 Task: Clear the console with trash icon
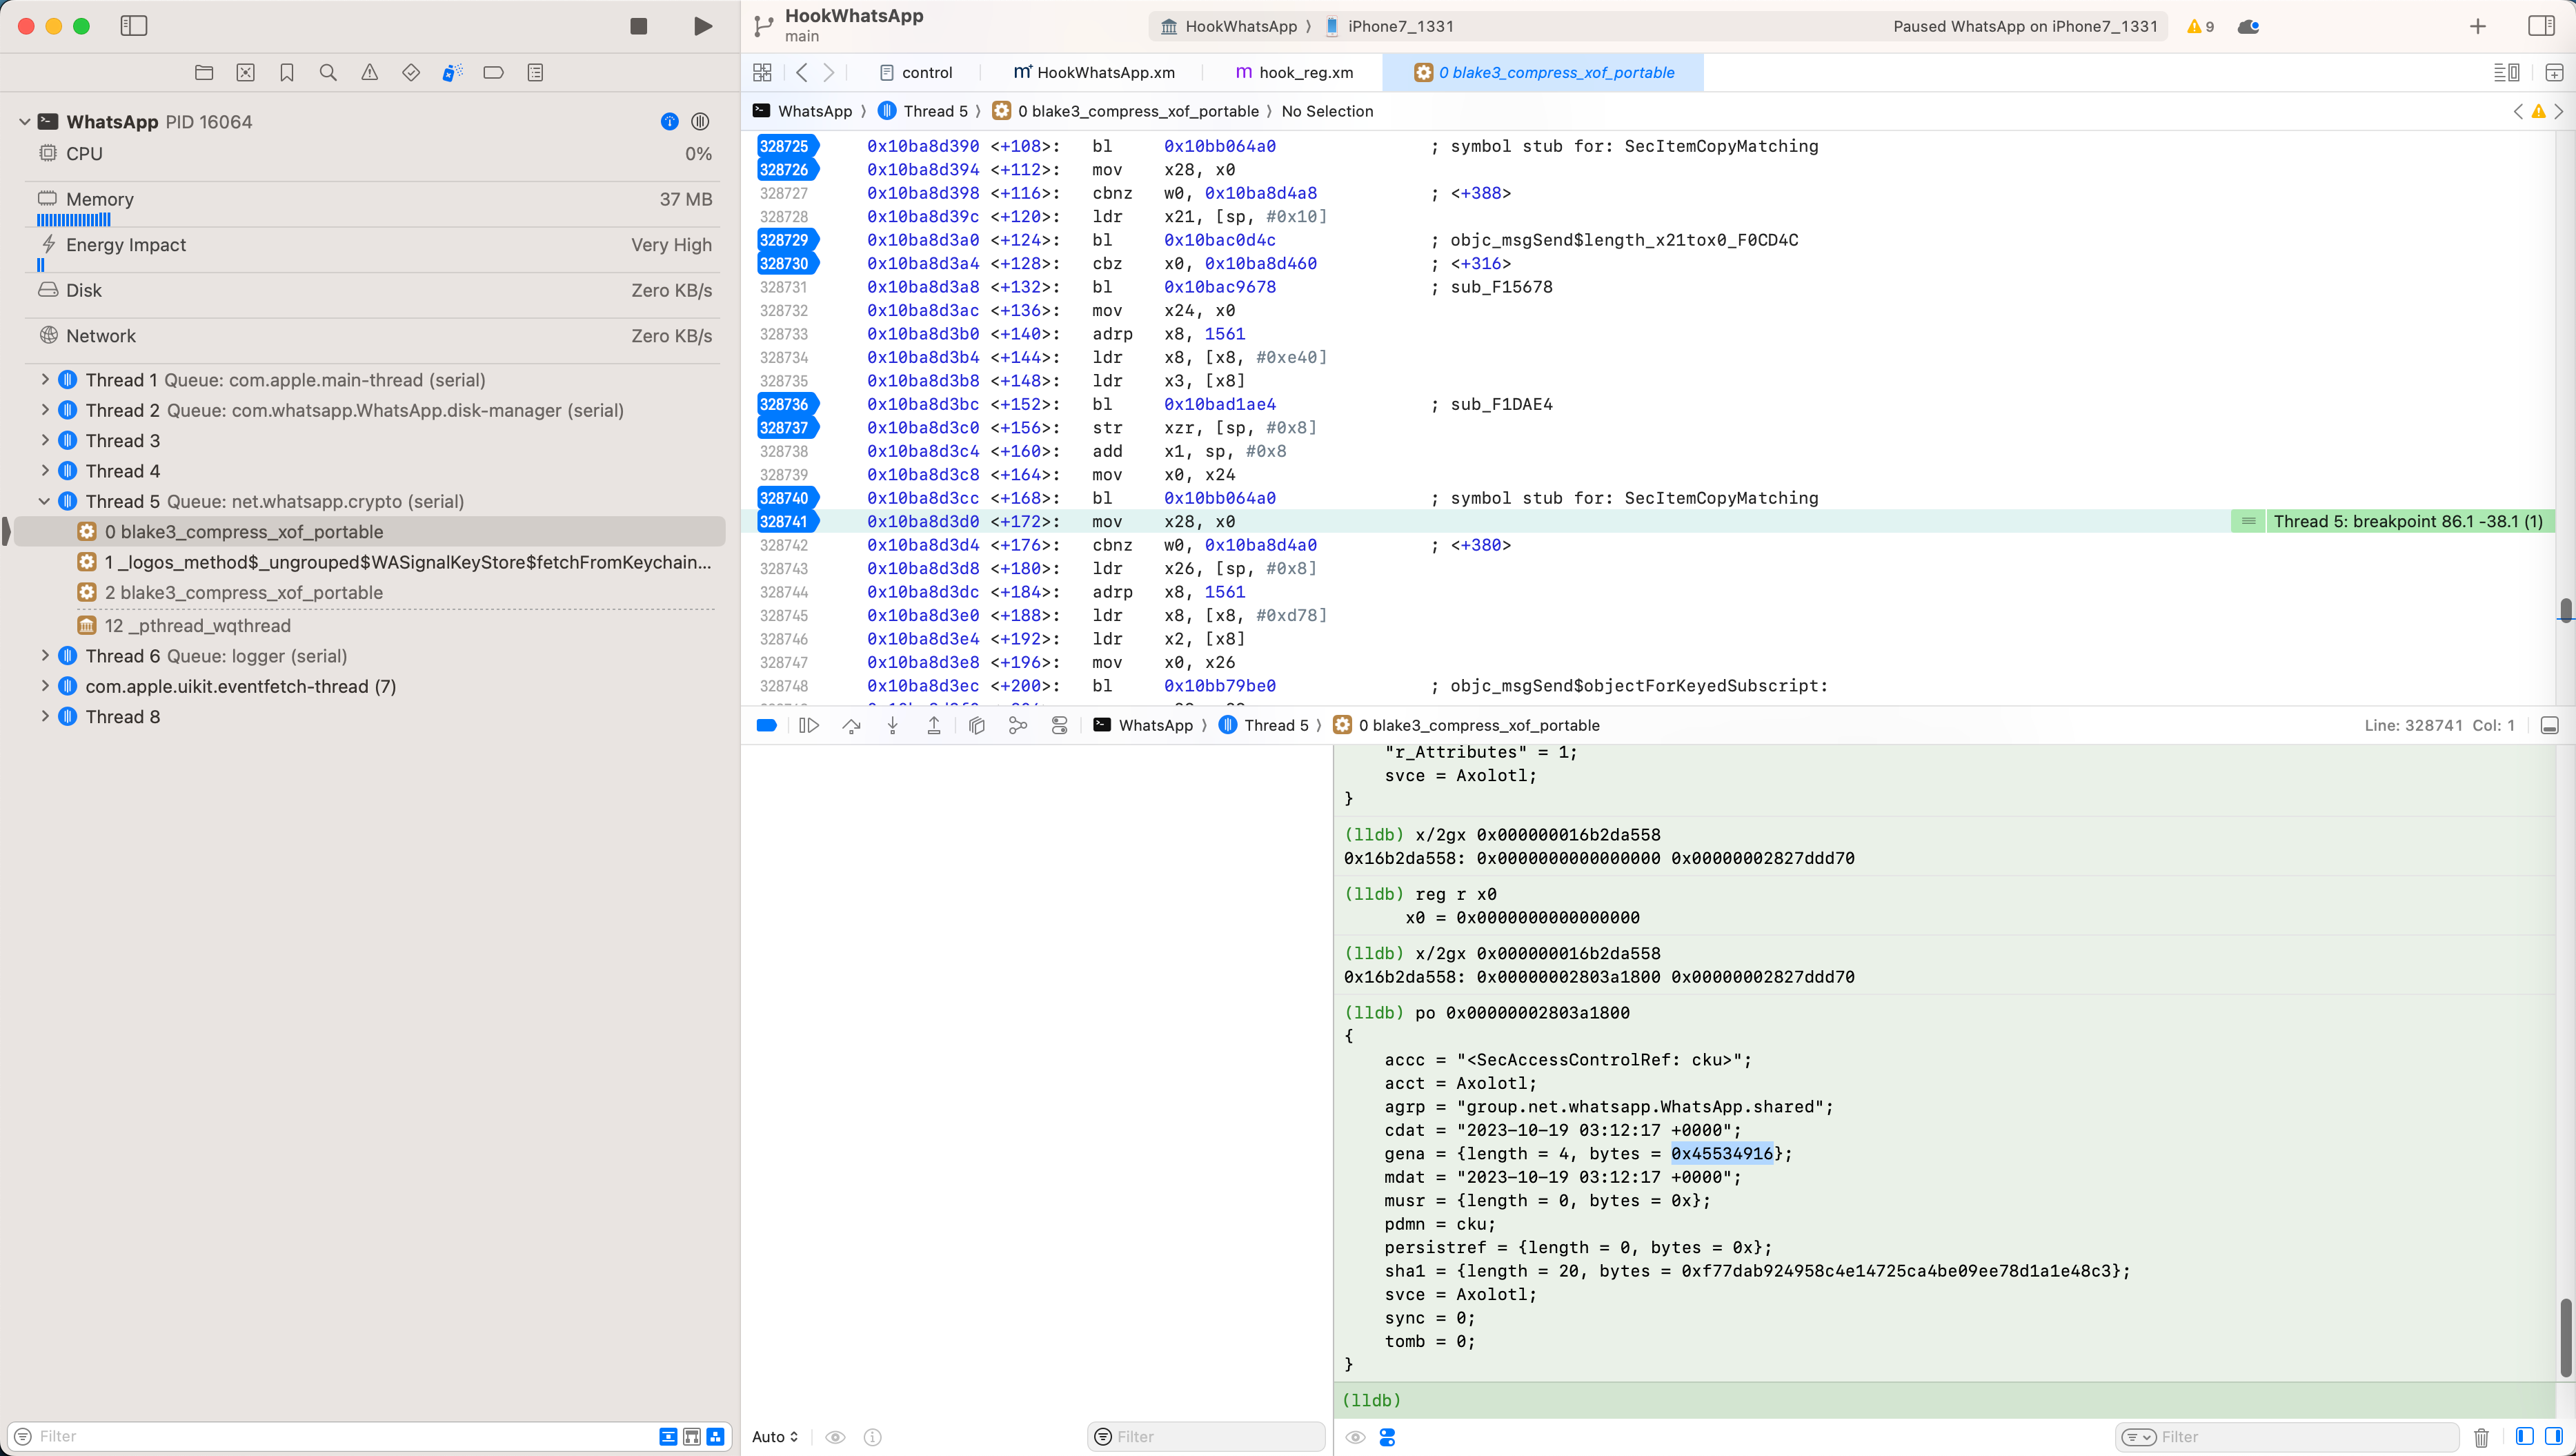coord(2481,1437)
